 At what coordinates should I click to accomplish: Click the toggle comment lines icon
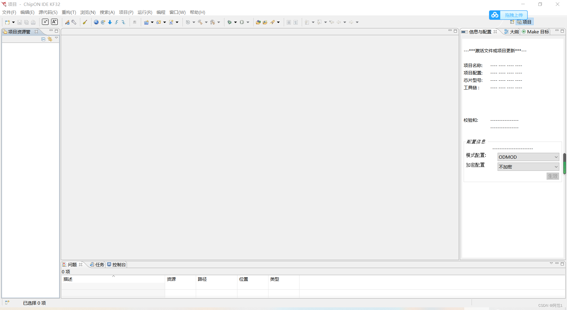[x=135, y=22]
